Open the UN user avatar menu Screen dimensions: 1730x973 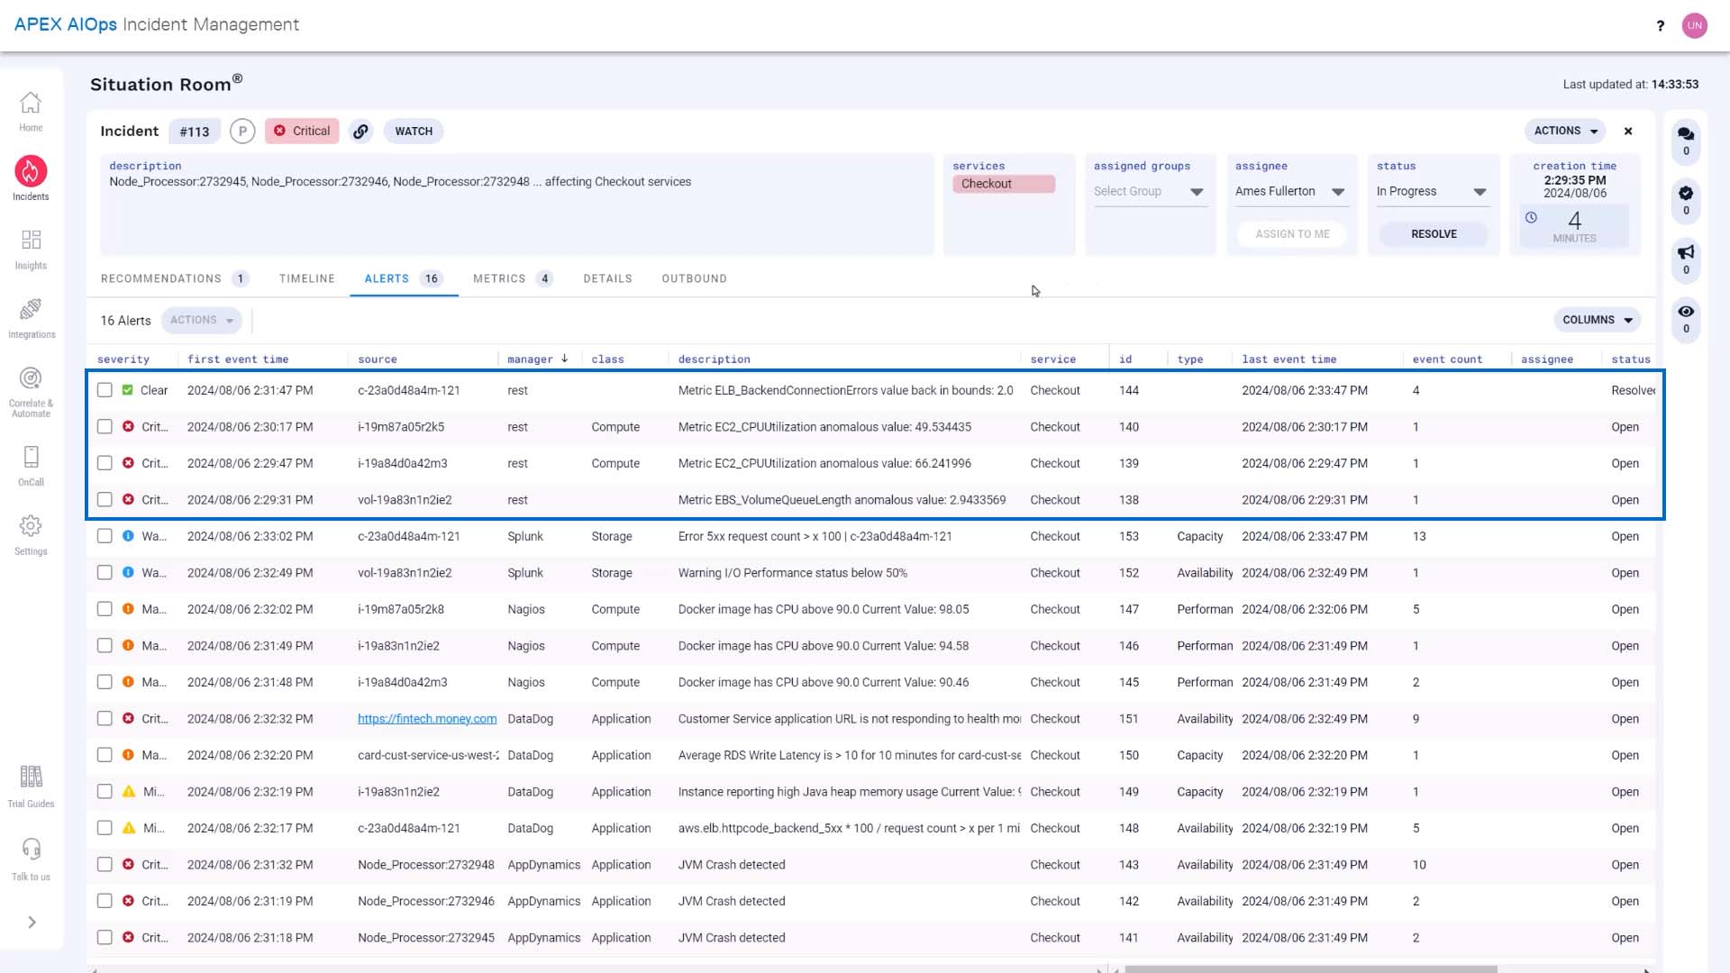click(x=1695, y=25)
